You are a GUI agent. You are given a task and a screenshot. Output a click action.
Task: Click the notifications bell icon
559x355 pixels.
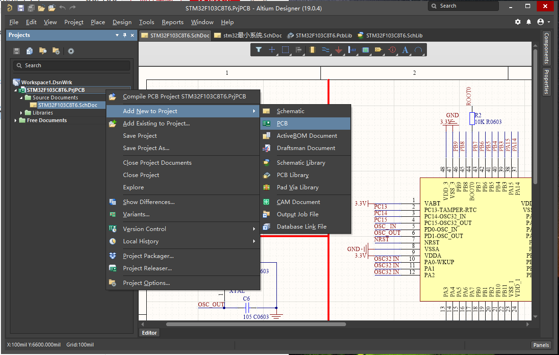(x=529, y=22)
